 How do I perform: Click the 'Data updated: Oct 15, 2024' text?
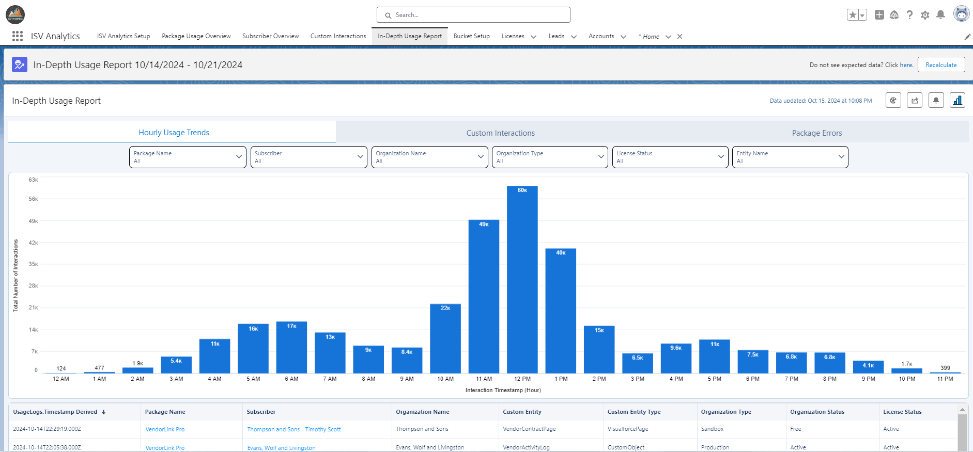click(821, 101)
